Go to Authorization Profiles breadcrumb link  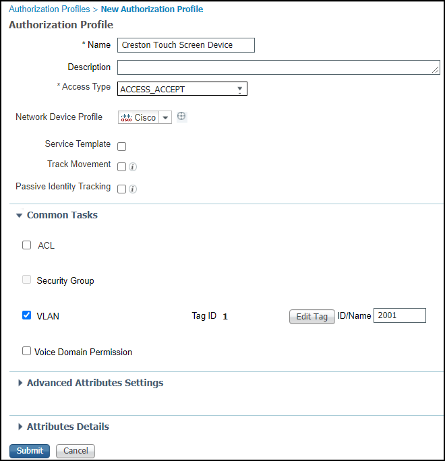coord(47,9)
